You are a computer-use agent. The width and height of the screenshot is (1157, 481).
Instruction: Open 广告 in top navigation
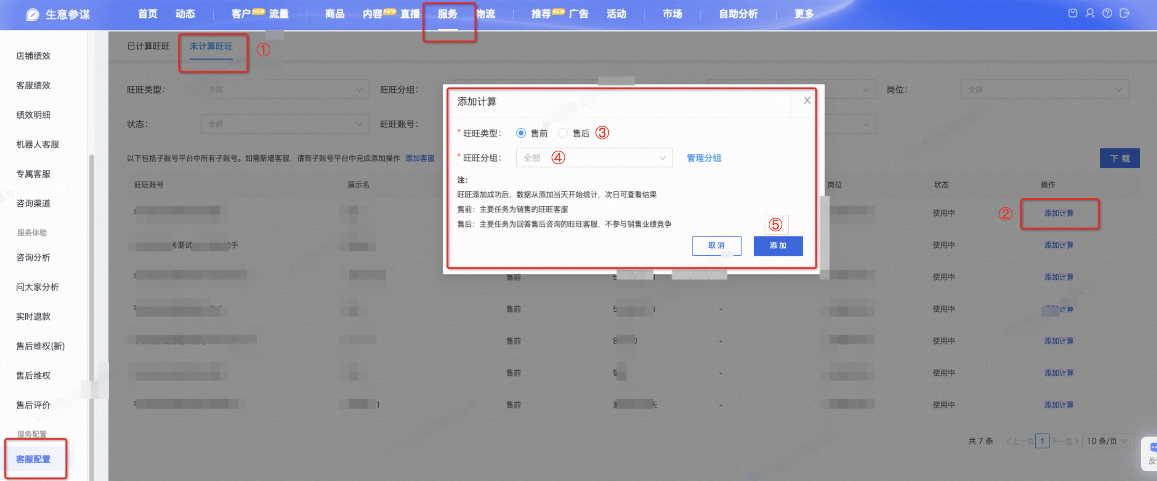[578, 14]
